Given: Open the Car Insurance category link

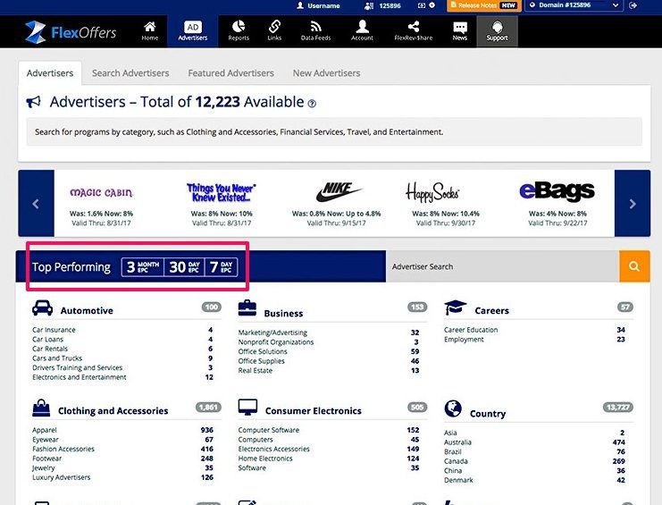Looking at the screenshot, I should (54, 330).
